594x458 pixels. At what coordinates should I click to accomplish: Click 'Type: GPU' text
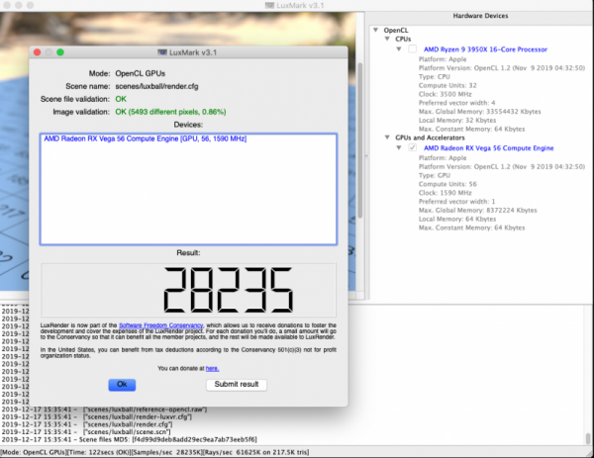point(435,176)
